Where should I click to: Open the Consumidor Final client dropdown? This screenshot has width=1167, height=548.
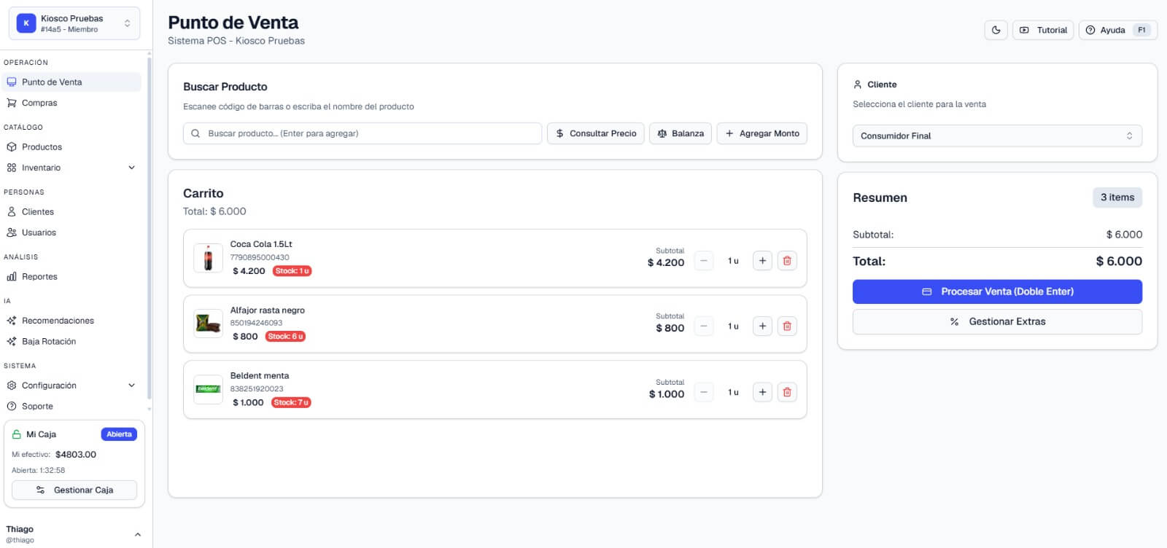click(x=997, y=136)
